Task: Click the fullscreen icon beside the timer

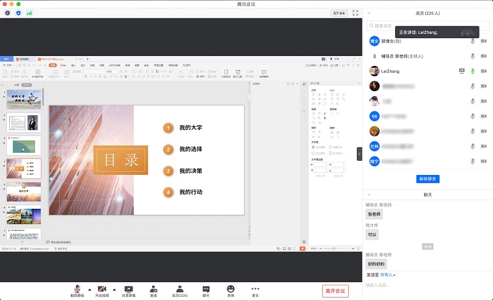Action: 356,12
